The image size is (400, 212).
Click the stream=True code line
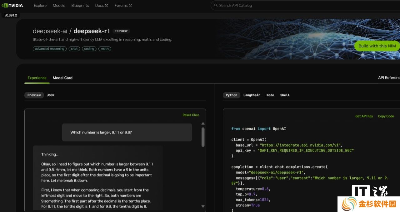(247, 205)
